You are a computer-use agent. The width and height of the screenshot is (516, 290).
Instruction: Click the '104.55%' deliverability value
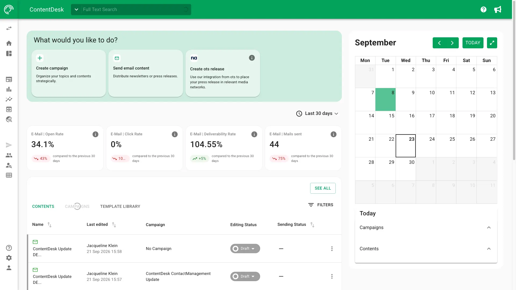click(206, 144)
